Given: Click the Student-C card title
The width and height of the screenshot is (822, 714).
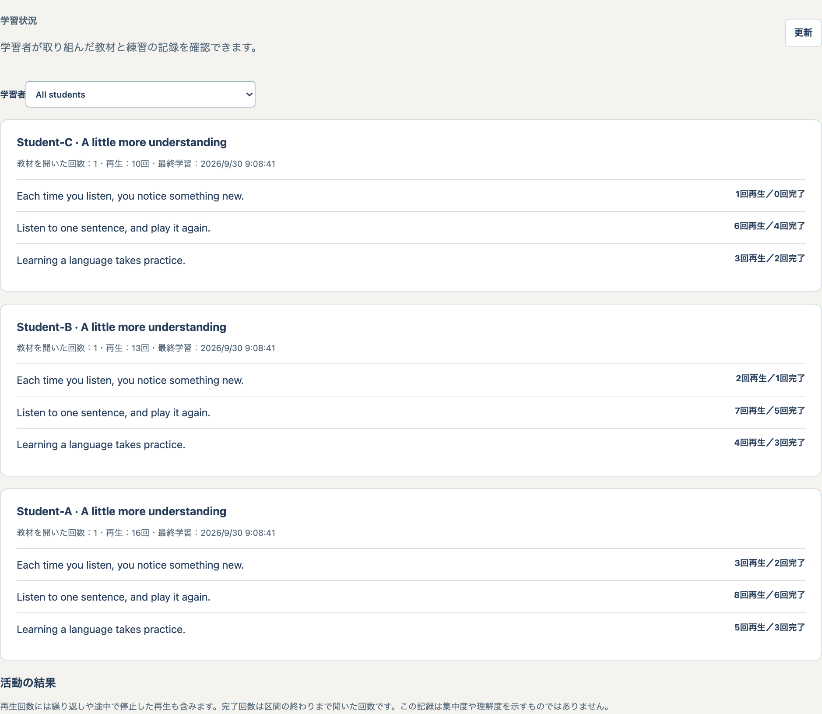Looking at the screenshot, I should pyautogui.click(x=122, y=142).
